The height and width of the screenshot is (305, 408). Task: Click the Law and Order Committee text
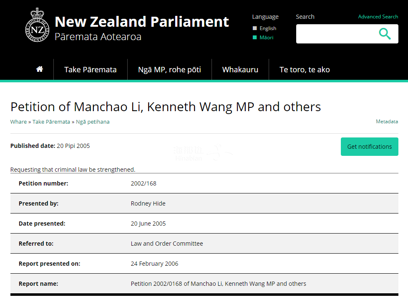pyautogui.click(x=167, y=244)
